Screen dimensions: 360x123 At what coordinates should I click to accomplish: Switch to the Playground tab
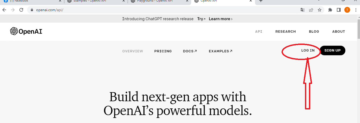157,1
